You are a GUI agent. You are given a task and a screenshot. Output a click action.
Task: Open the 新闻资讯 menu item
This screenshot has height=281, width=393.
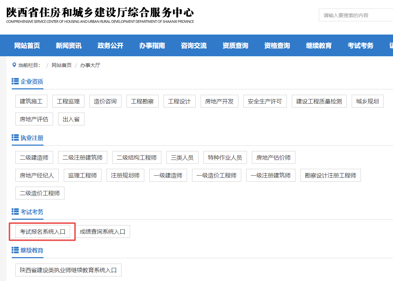point(68,46)
